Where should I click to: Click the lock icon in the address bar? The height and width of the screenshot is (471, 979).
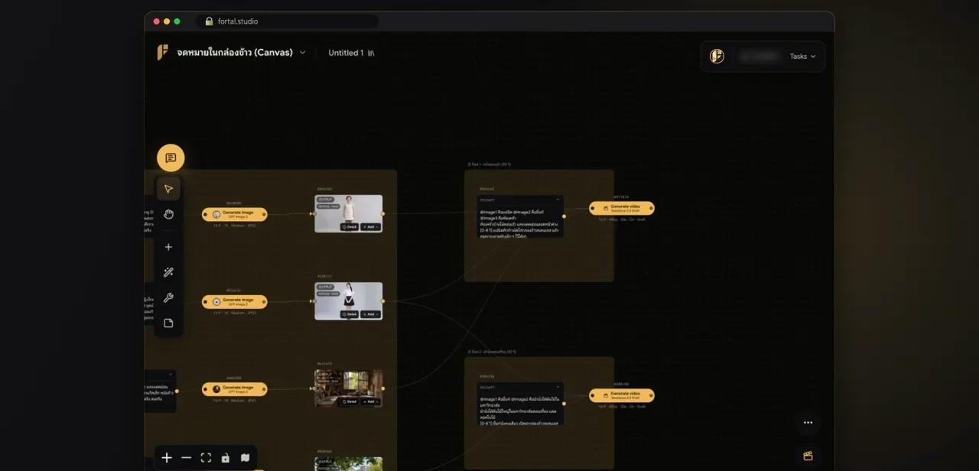pos(209,21)
